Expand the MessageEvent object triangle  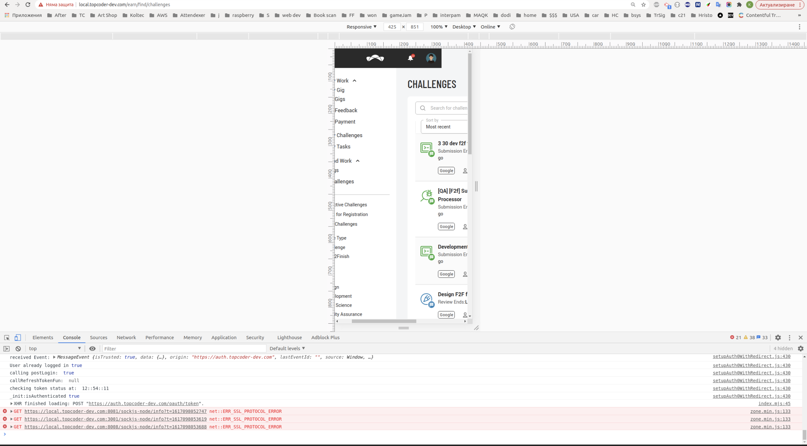click(x=54, y=357)
